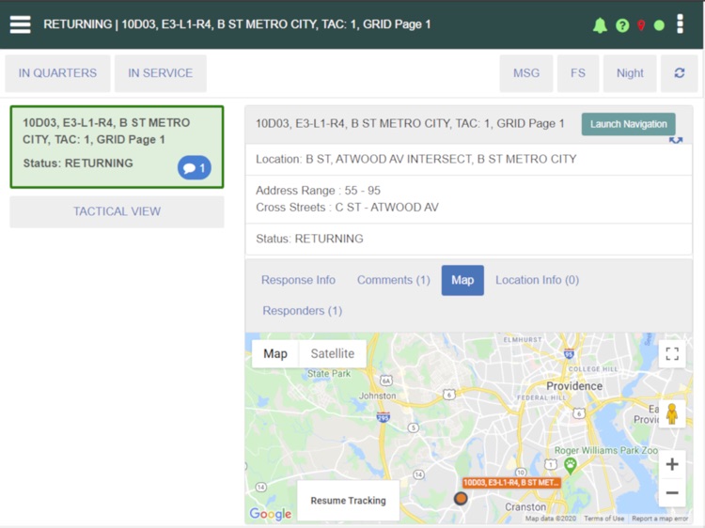Click the Roger Williams Park Zoo paw marker
The image size is (705, 528).
click(x=571, y=466)
